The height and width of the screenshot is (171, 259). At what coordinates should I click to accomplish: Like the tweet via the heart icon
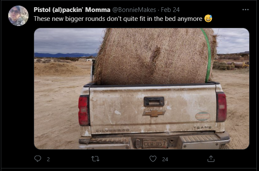click(153, 159)
